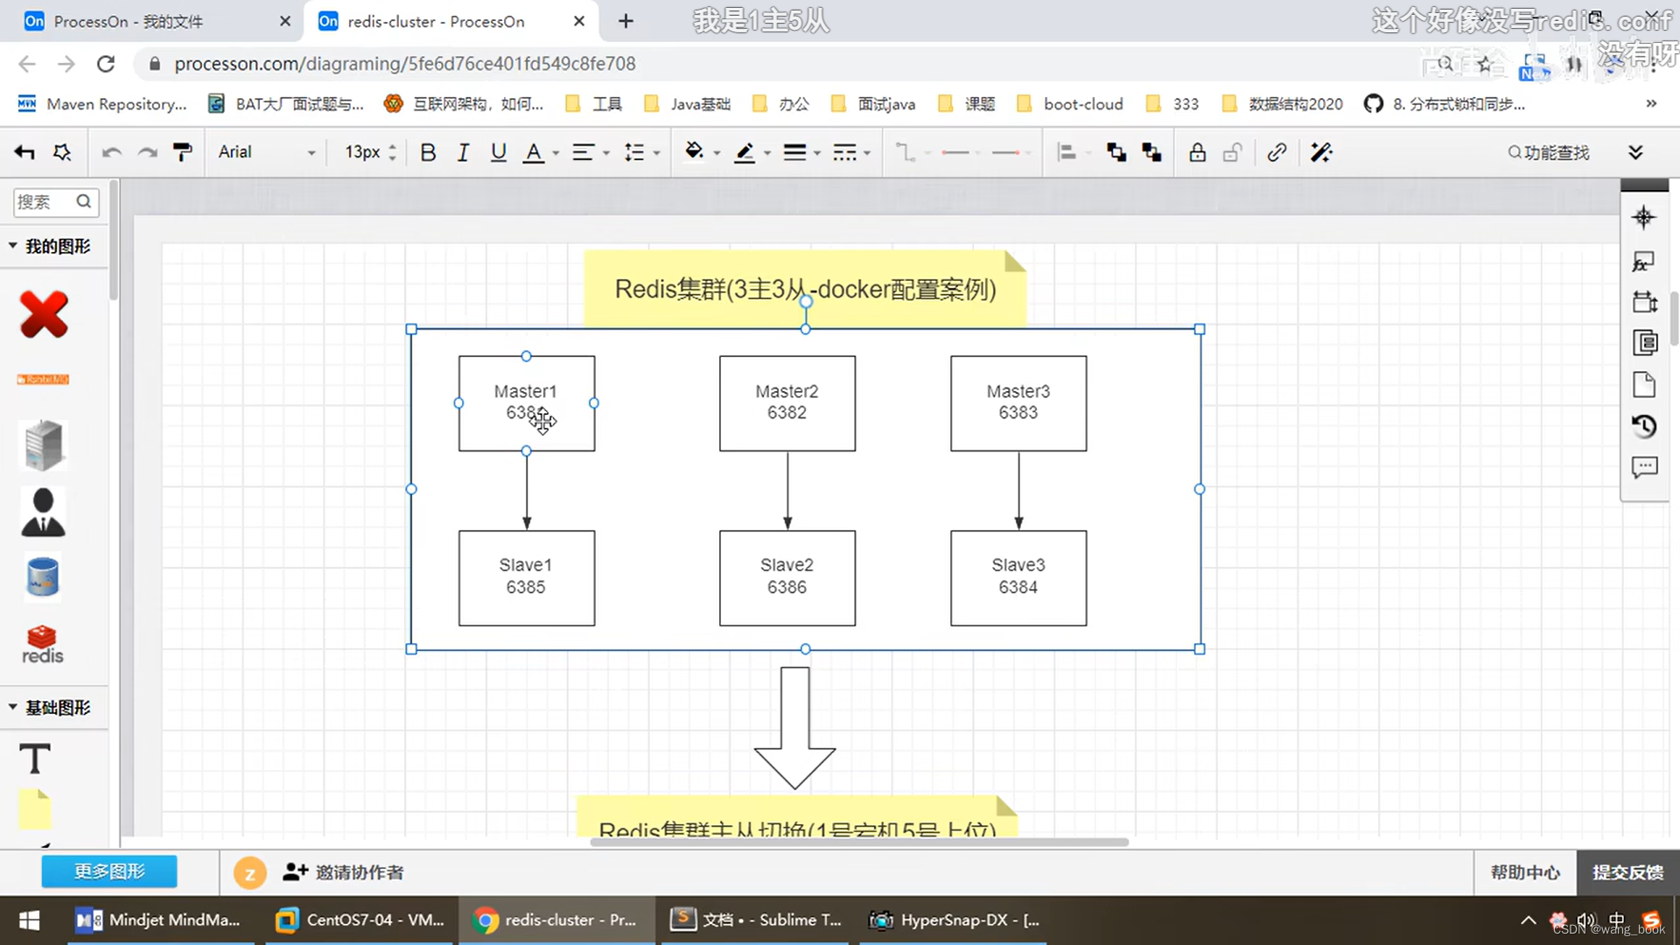The image size is (1680, 945).
Task: Collapse the 我的图形 shapes section
Action: click(13, 246)
